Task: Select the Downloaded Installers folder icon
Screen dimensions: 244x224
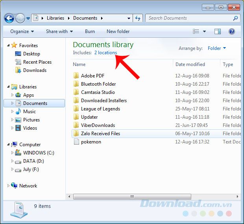Action: 76,100
